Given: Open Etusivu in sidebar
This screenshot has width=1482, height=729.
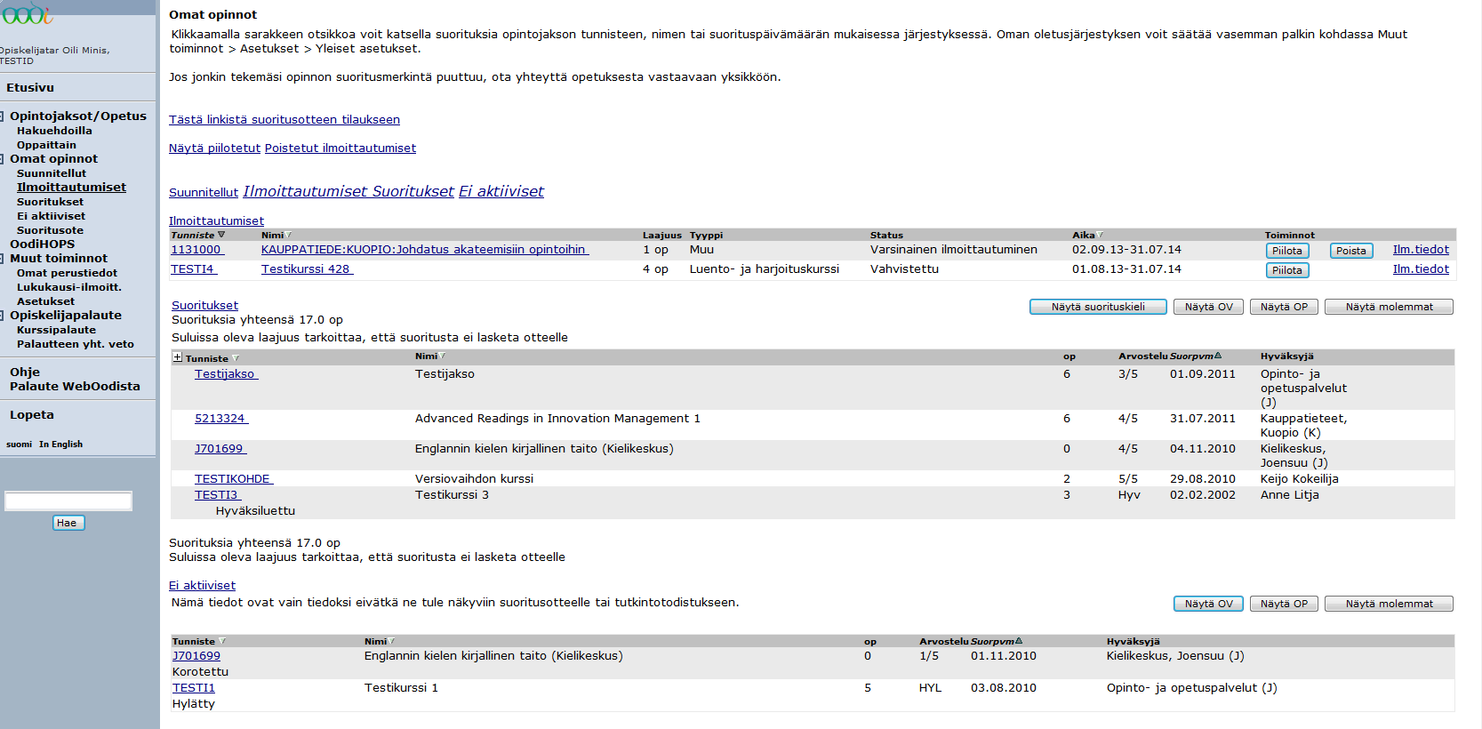Looking at the screenshot, I should click(x=30, y=87).
